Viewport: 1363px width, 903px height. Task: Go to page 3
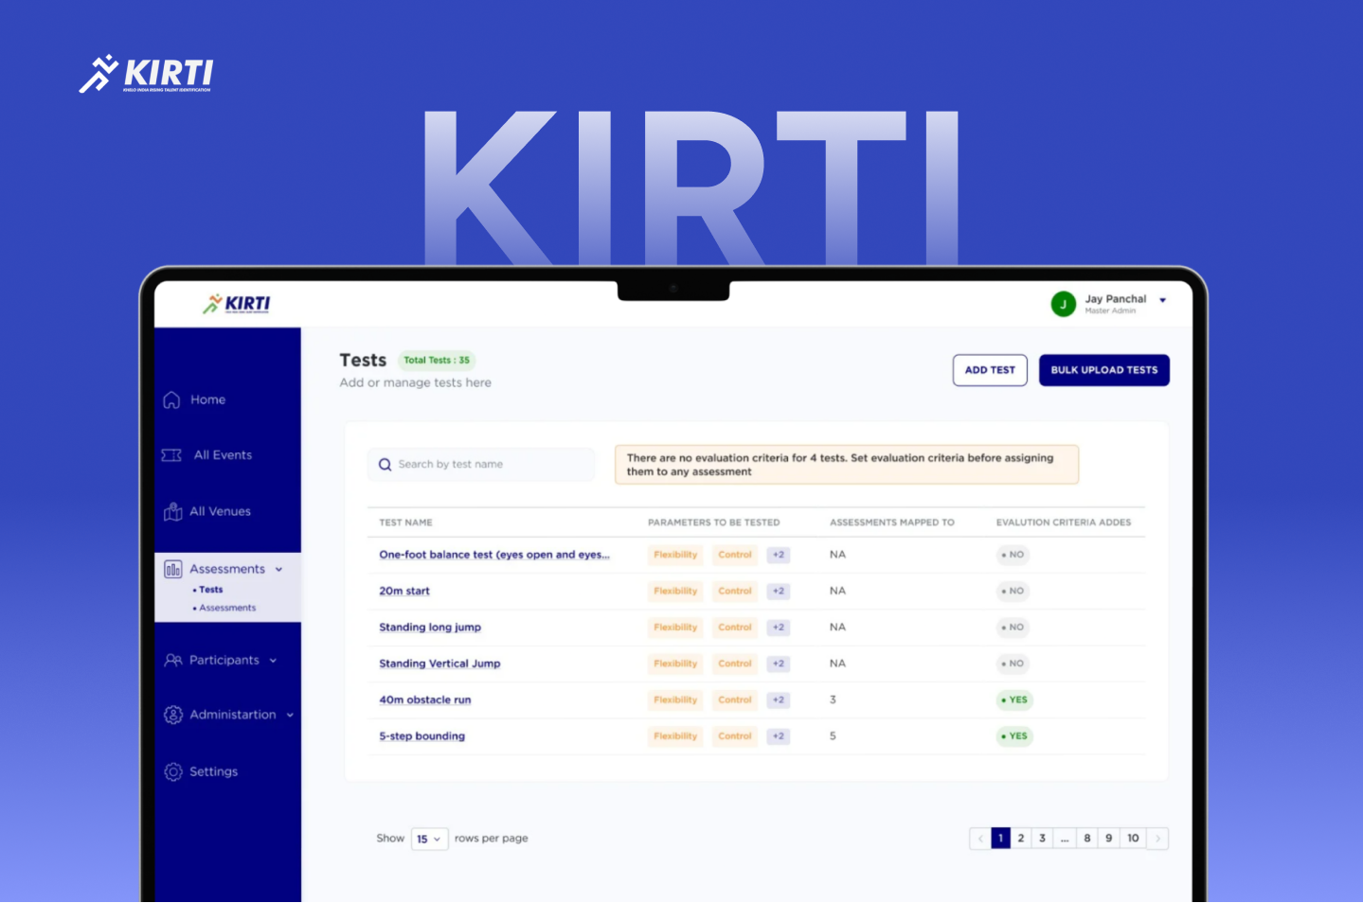[1042, 839]
